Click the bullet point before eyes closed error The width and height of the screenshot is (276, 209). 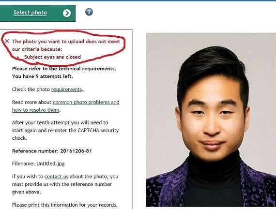coord(18,58)
